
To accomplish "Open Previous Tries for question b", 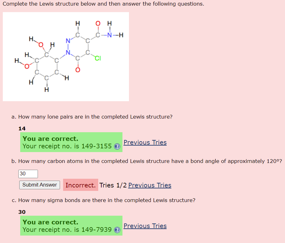I will pos(149,185).
